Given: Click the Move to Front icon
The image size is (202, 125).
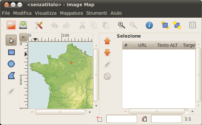Looking at the screenshot, I should pos(165,25).
